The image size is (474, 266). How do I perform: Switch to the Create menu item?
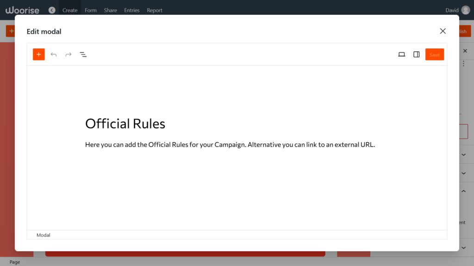[x=70, y=10]
